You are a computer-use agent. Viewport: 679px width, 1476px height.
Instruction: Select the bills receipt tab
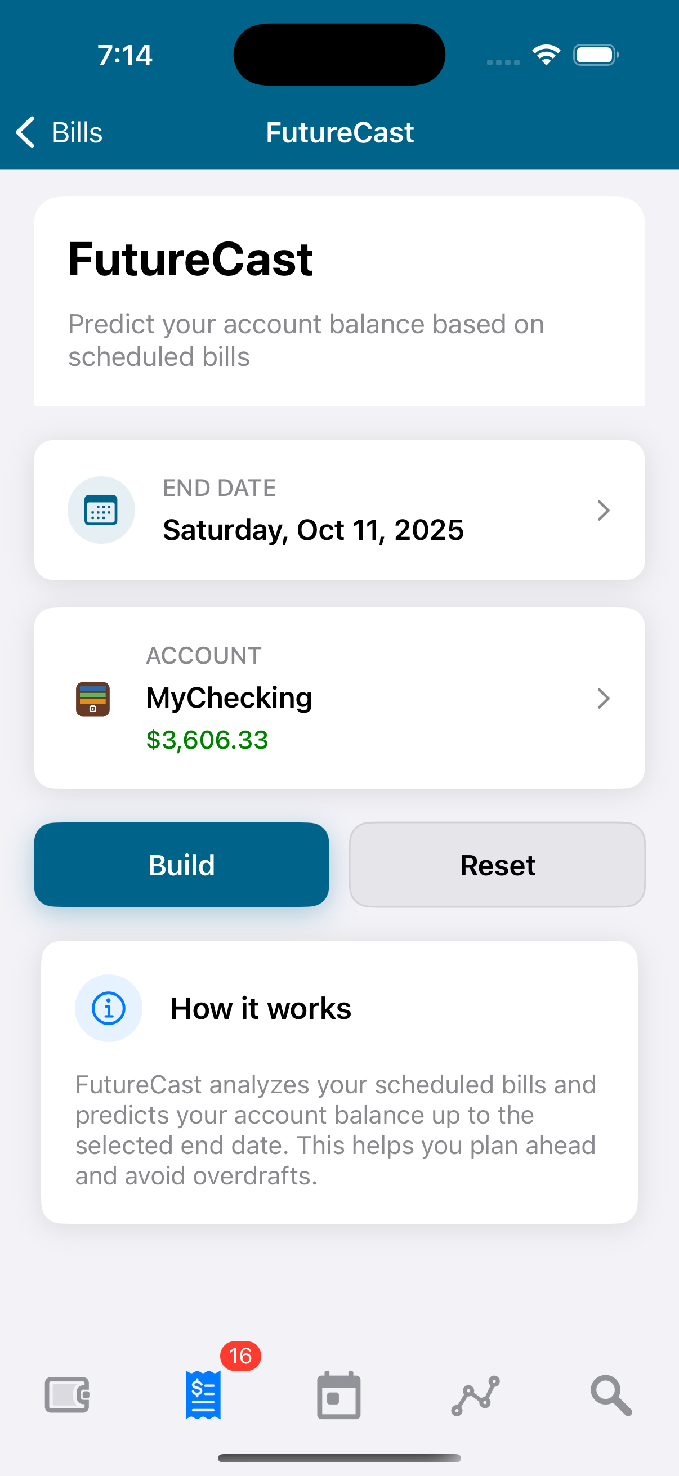pos(203,1395)
